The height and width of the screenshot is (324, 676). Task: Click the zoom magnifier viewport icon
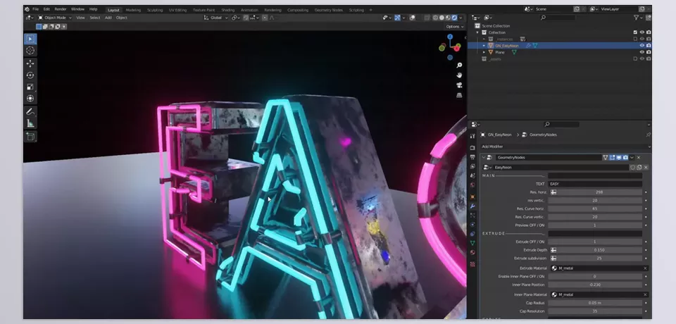click(x=459, y=65)
